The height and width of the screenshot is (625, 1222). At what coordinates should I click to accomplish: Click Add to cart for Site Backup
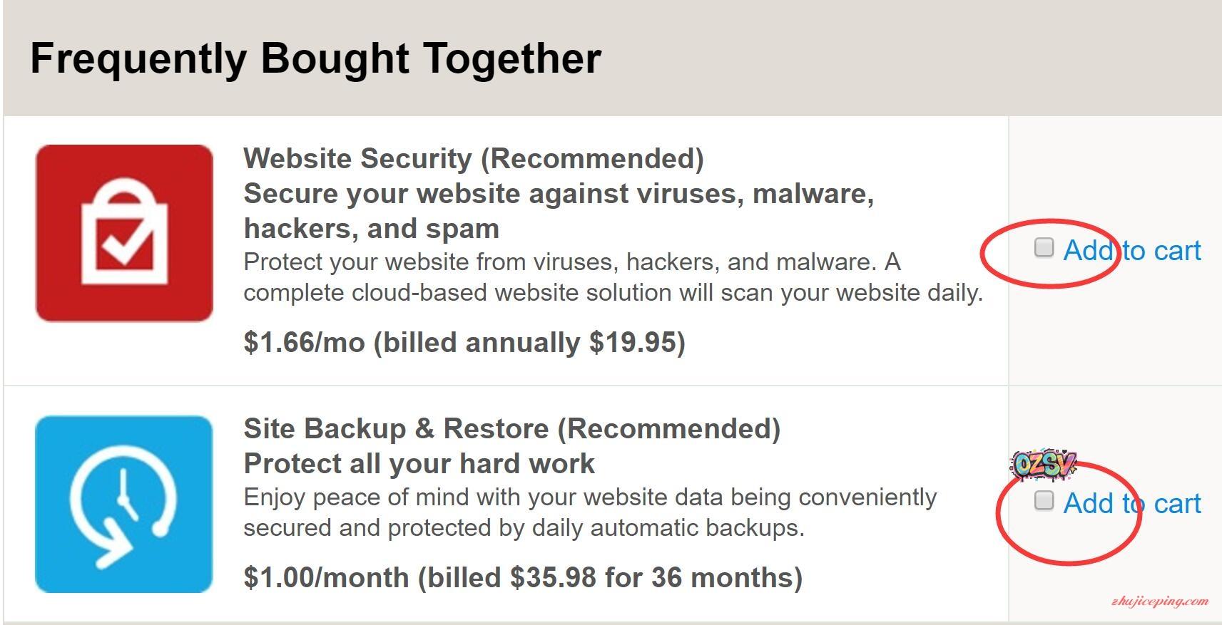click(x=1132, y=504)
